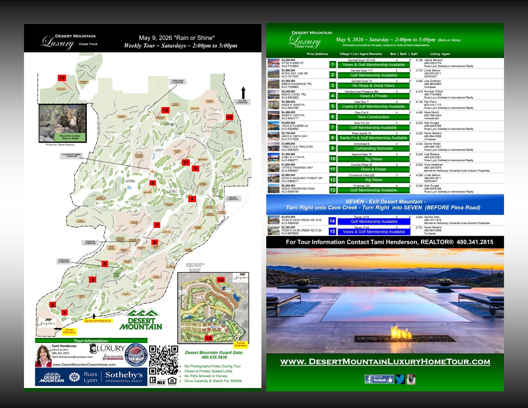Click red map marker 3
This screenshot has height=408, width=528.
coord(92,280)
